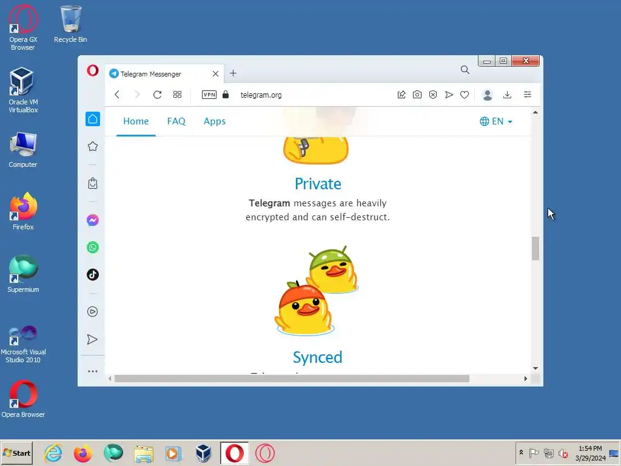621x466 pixels.
Task: Open sidebar setup three dots
Action: (93, 371)
